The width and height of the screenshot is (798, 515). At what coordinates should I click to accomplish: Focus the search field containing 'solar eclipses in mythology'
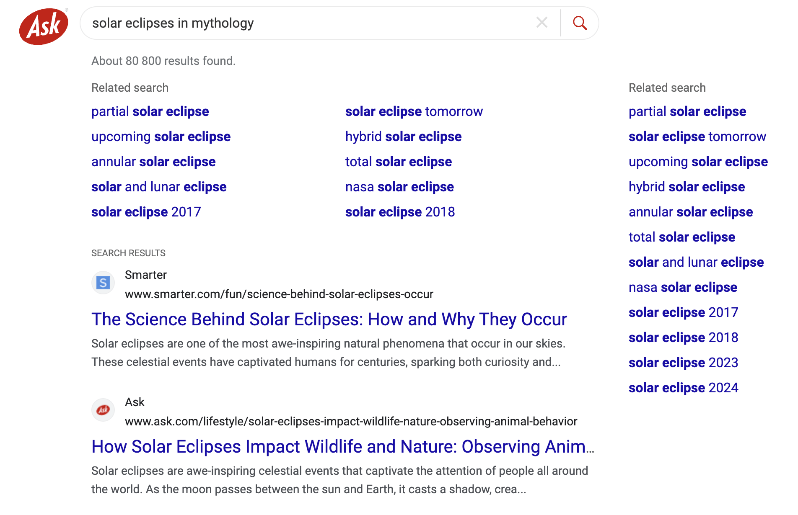(310, 23)
